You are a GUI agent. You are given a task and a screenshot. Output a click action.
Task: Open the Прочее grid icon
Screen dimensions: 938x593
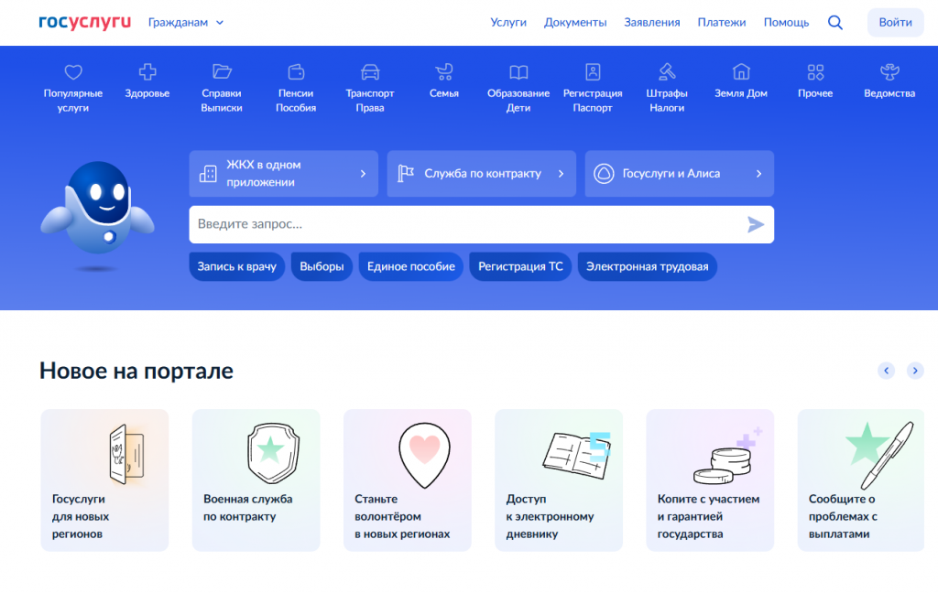pyautogui.click(x=815, y=72)
